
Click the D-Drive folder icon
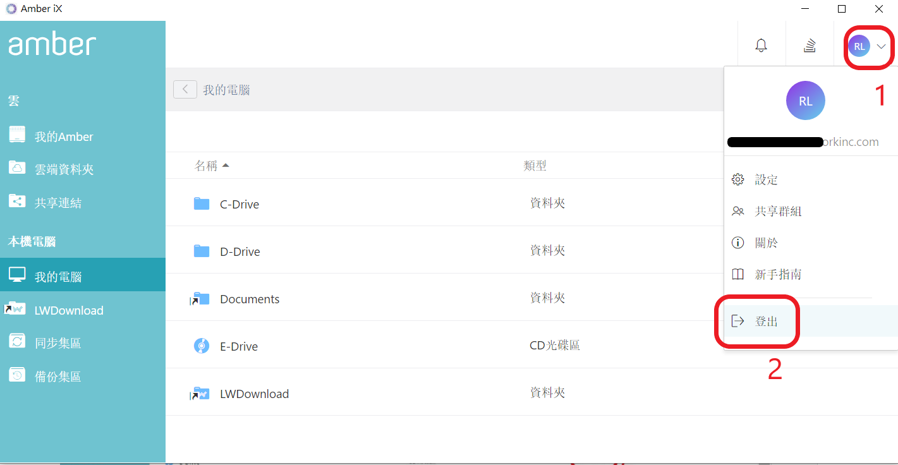pos(202,251)
